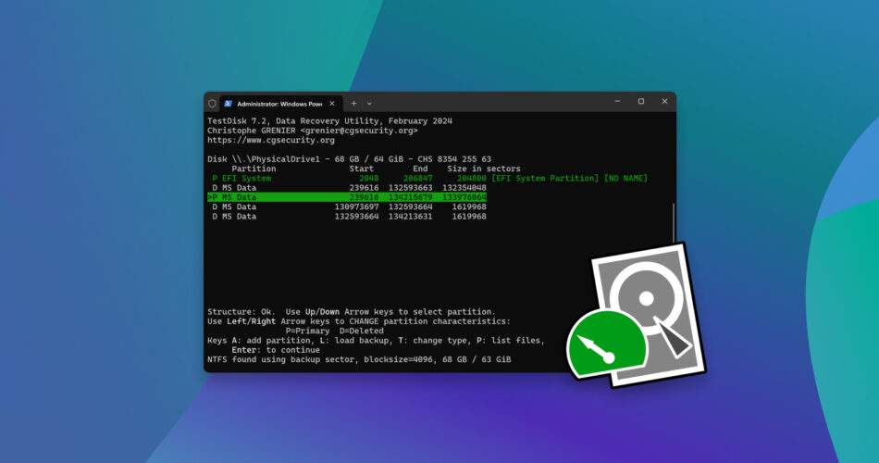The image size is (879, 463).
Task: Click the 'Structure: Ok.' status text
Action: (241, 312)
